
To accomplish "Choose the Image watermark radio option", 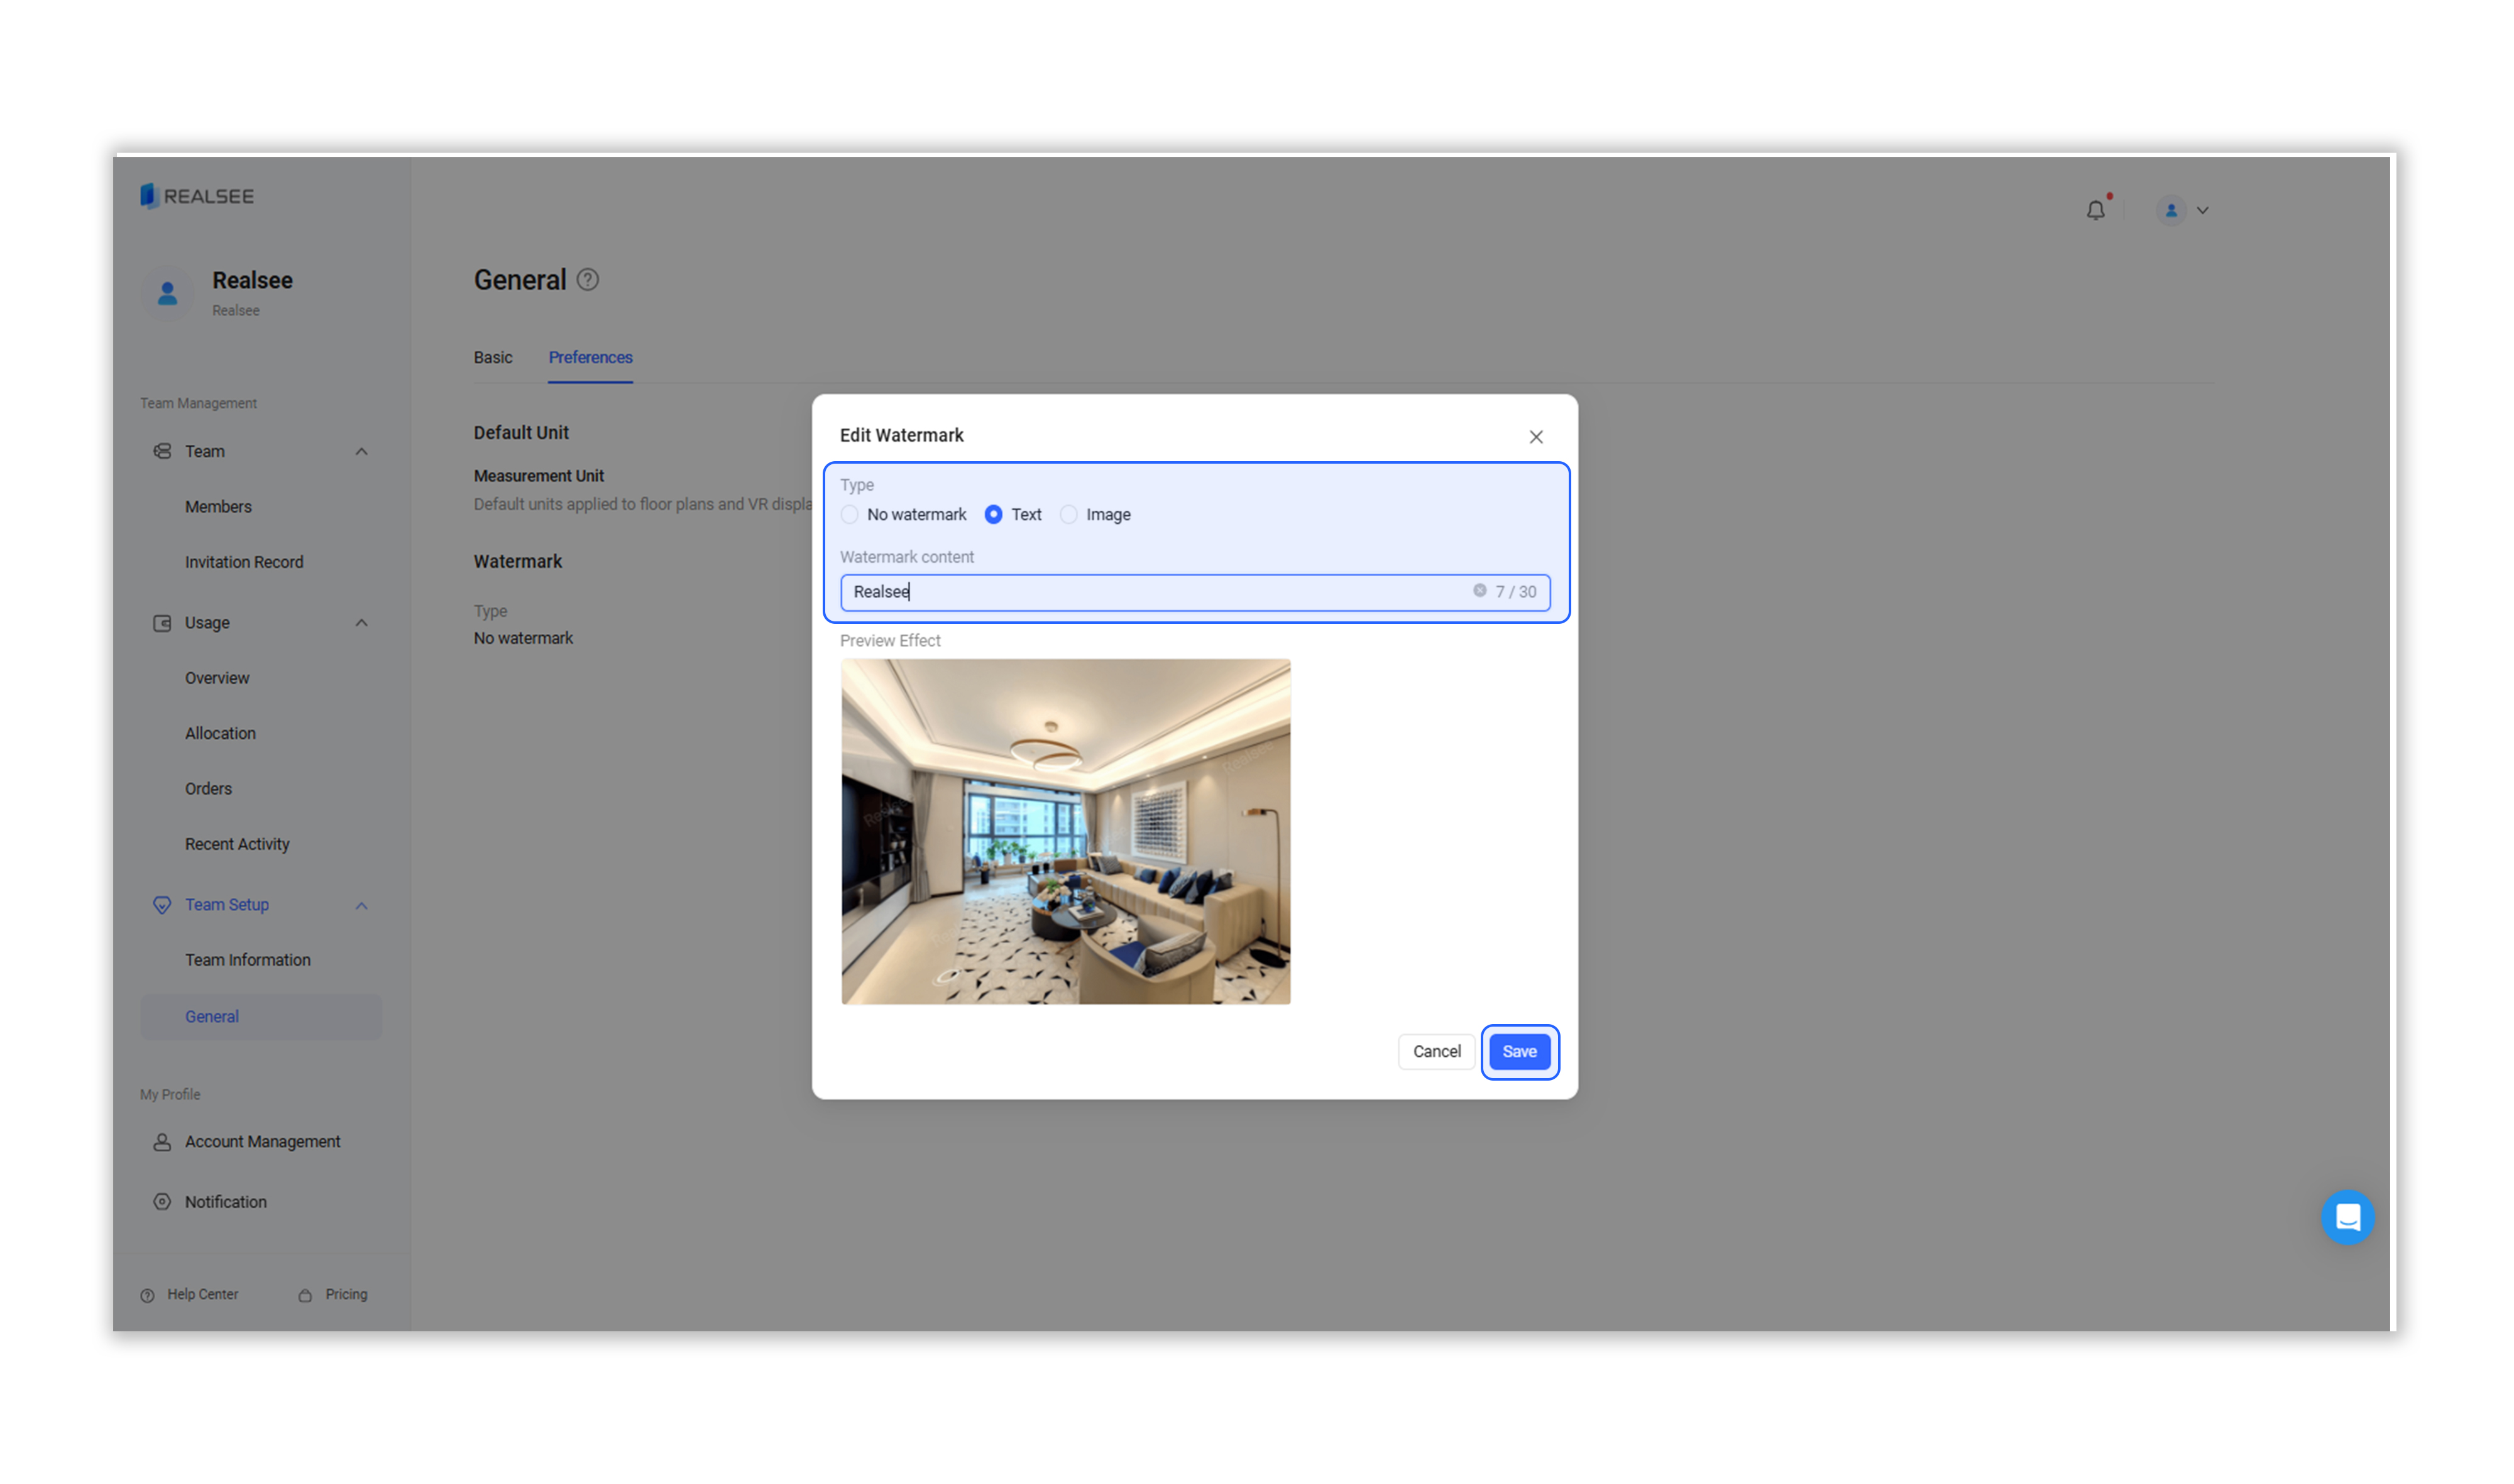I will [1068, 515].
